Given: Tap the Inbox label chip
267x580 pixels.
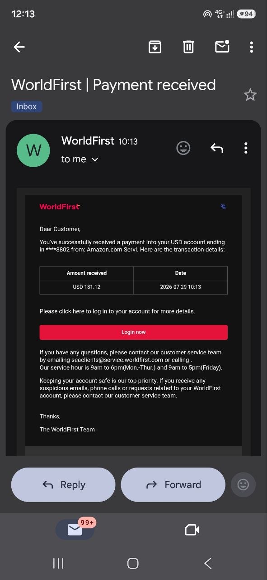Looking at the screenshot, I should click(27, 106).
